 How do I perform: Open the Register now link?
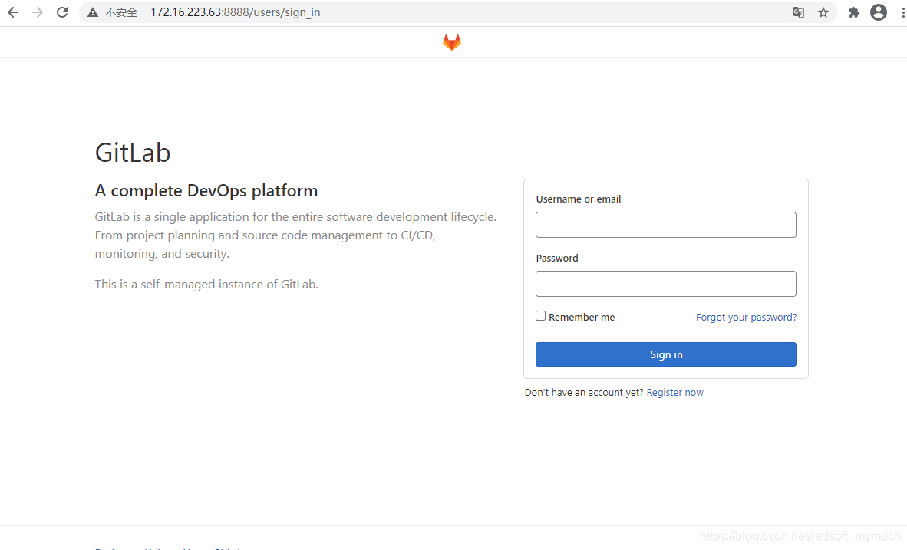pos(675,392)
